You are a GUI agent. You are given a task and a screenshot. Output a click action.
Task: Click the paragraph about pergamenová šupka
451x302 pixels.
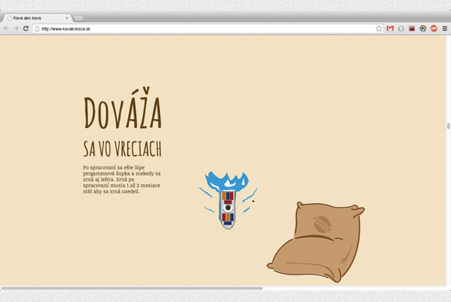(121, 179)
